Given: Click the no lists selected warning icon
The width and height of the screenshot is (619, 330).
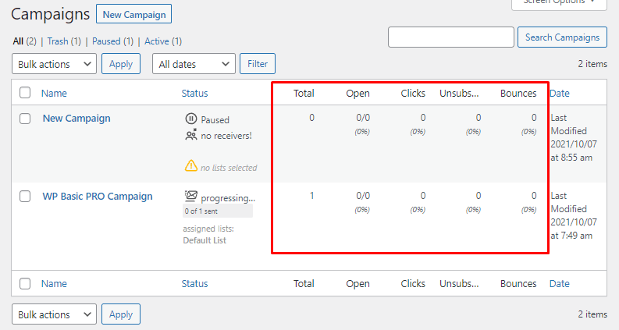Looking at the screenshot, I should tap(191, 166).
